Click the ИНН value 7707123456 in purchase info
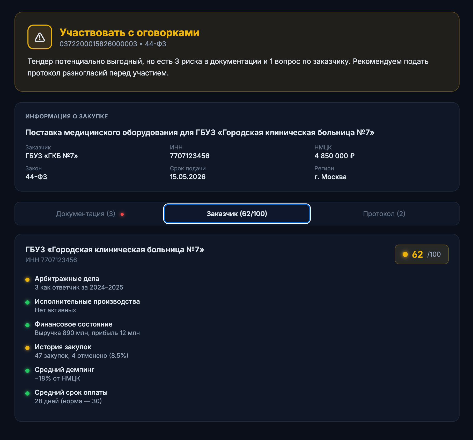 (190, 156)
